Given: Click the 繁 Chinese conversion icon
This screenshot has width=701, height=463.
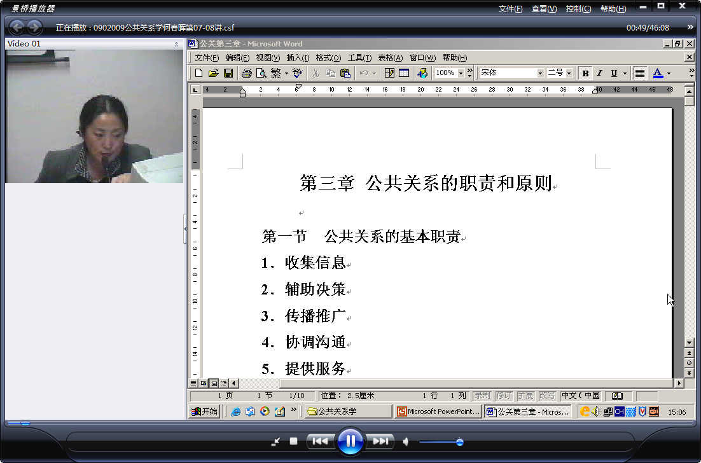Looking at the screenshot, I should click(x=276, y=73).
